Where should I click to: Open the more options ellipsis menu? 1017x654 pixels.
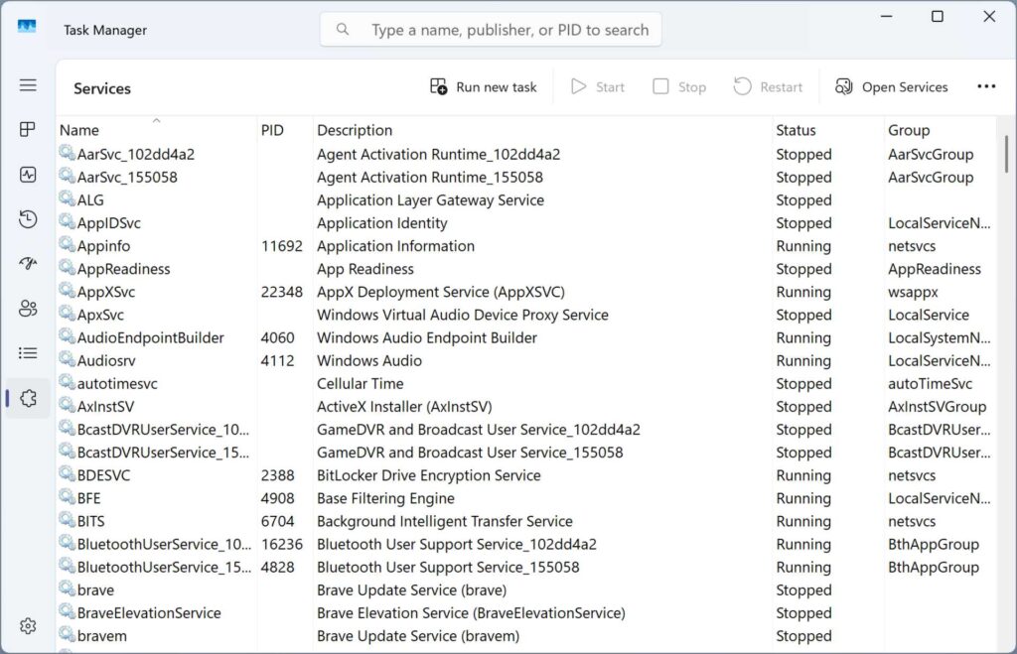(985, 86)
